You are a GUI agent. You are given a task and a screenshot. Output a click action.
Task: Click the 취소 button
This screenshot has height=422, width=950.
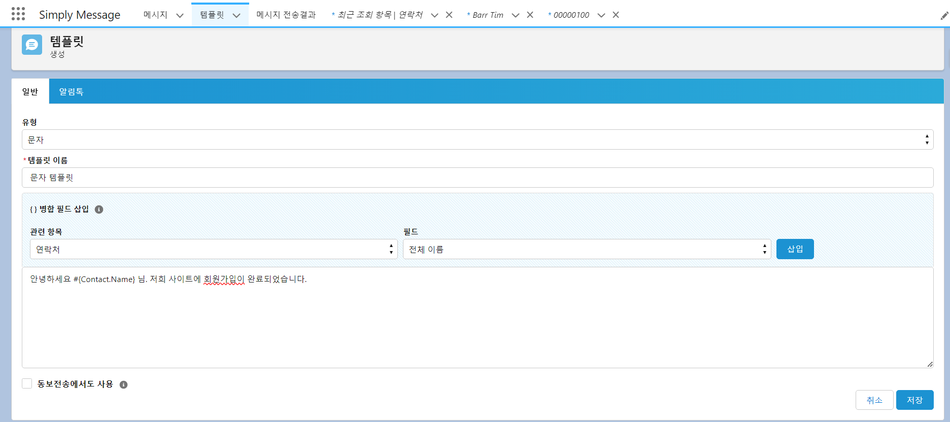tap(874, 400)
